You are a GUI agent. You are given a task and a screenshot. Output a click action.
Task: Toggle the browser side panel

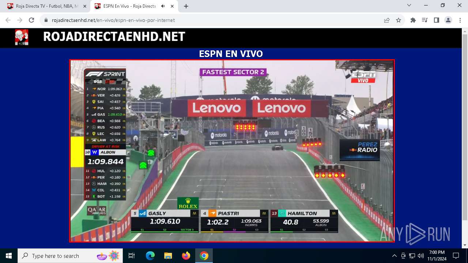437,20
